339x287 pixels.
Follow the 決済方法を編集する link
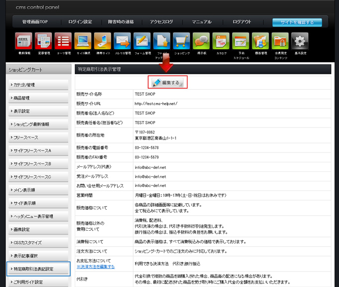point(96,267)
